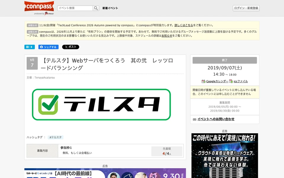Open お知らせ link in second notice

coord(167,36)
